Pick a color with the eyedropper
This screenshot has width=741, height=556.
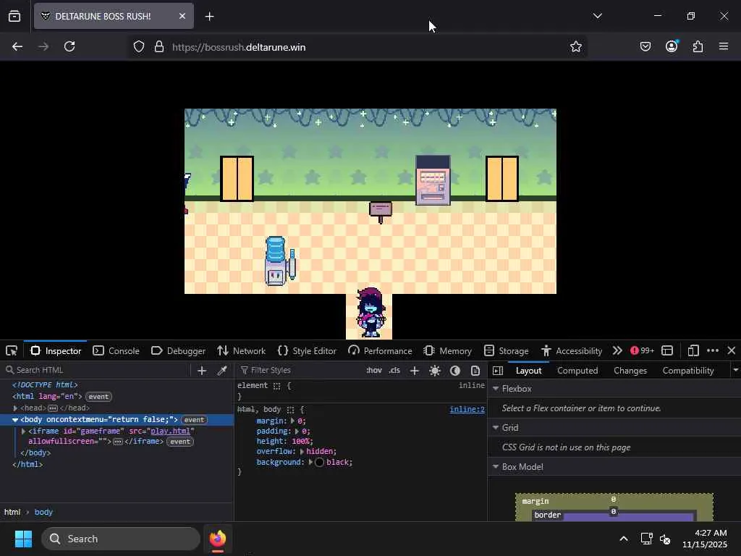click(x=222, y=370)
